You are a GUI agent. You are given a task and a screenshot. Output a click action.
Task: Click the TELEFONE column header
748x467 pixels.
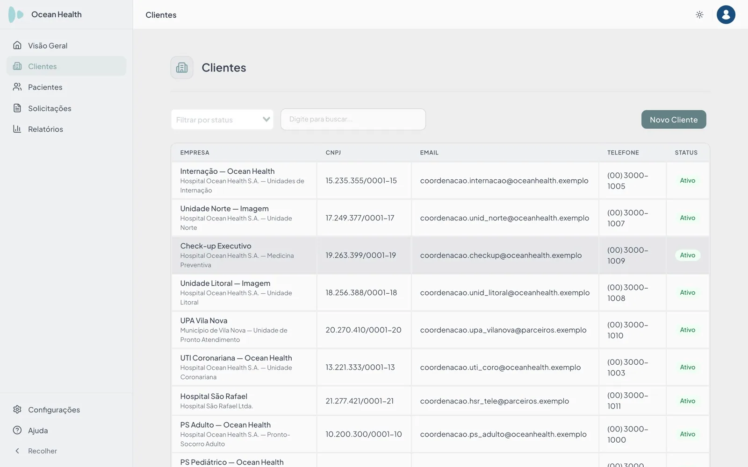(623, 153)
